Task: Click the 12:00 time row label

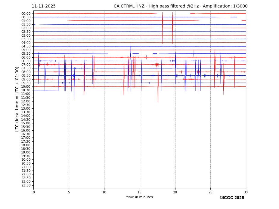Action: click(x=26, y=101)
